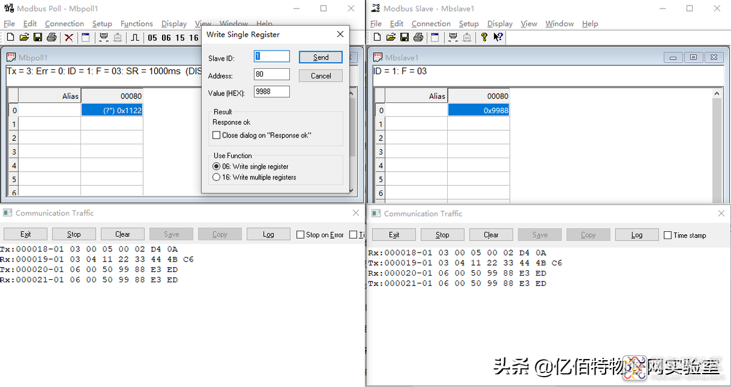Click the Mbslave1 document icon
The width and height of the screenshot is (731, 387).
[x=378, y=57]
